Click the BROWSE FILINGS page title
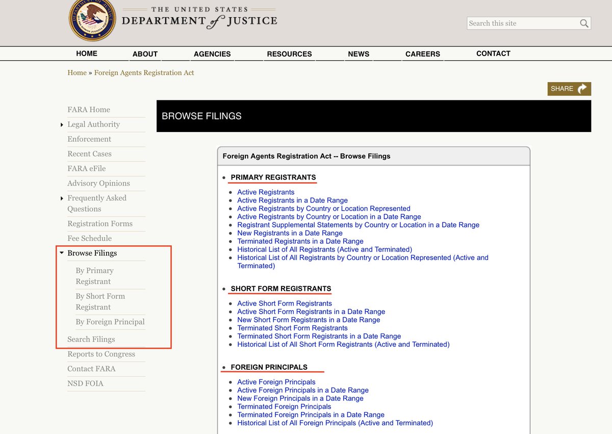612x434 pixels. point(201,116)
